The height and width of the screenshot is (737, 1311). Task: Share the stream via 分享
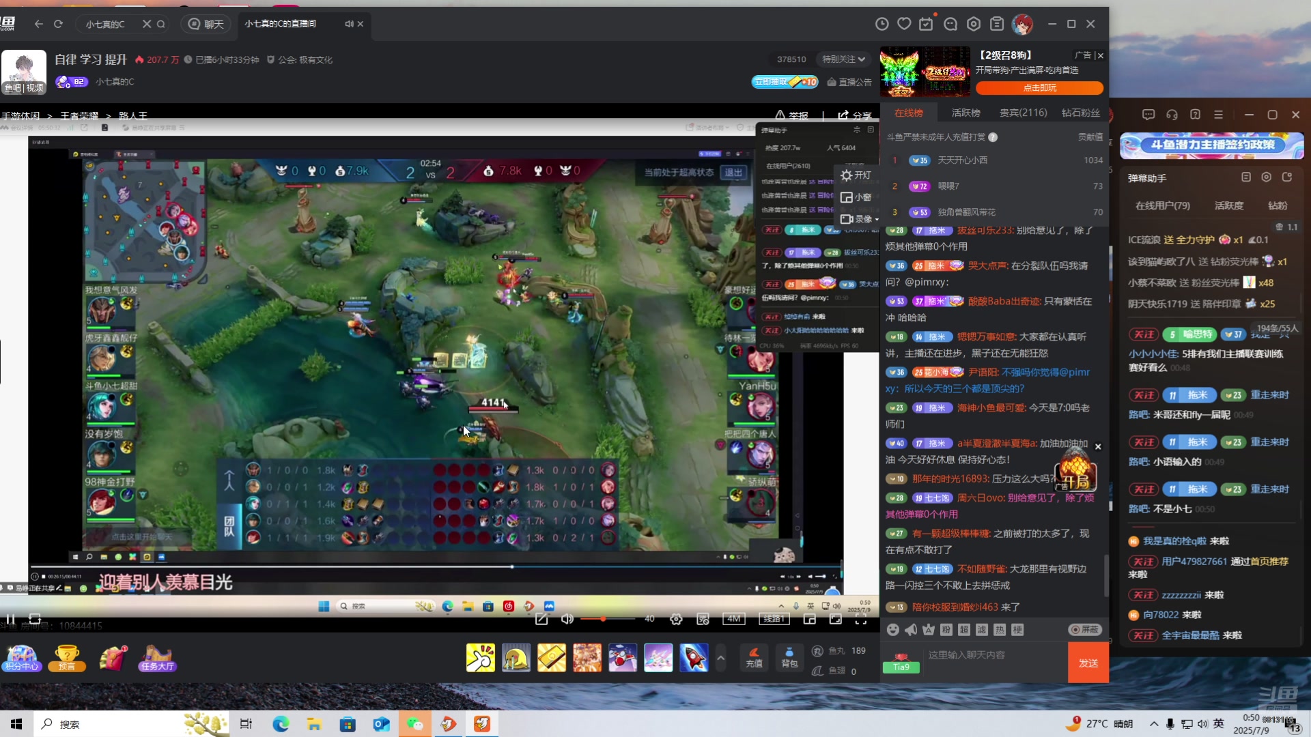point(855,115)
